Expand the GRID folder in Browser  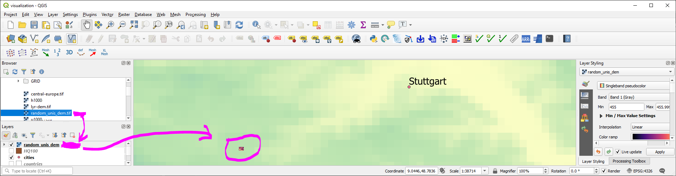[18, 81]
